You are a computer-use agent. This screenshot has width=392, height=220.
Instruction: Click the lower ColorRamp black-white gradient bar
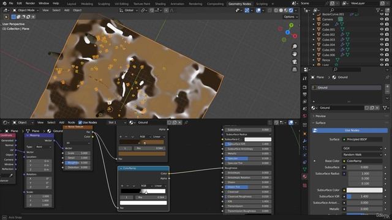143,191
